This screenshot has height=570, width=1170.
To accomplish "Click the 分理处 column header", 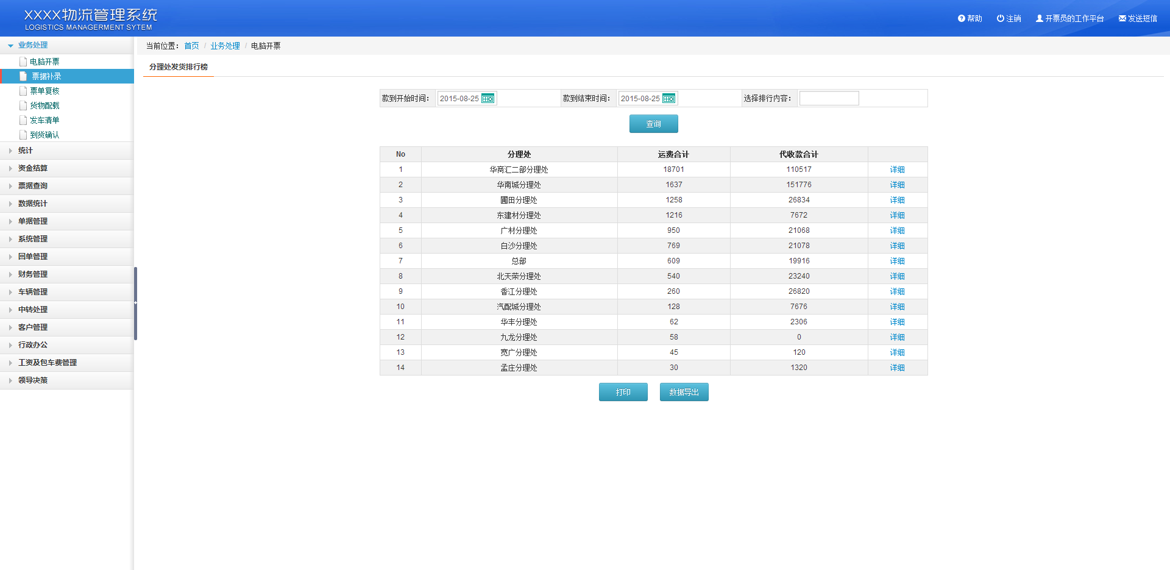I will click(x=519, y=154).
